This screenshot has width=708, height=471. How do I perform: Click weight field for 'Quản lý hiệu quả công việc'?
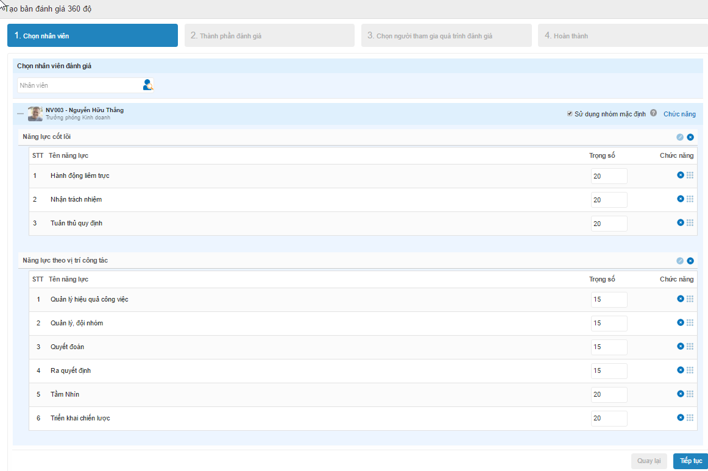point(609,300)
